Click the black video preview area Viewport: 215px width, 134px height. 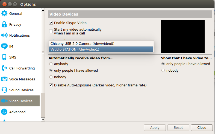coord(183,36)
